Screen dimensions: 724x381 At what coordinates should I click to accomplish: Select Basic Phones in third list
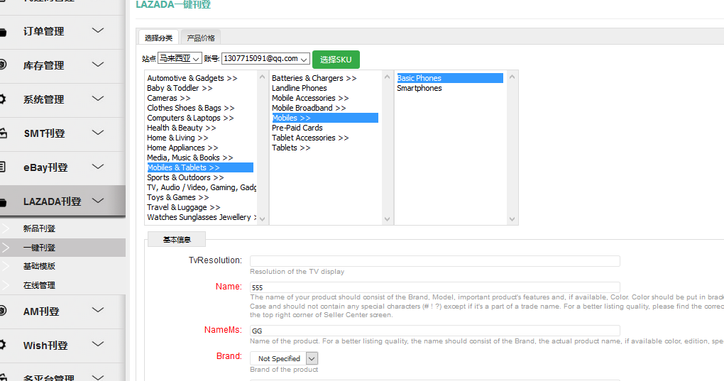(x=450, y=79)
